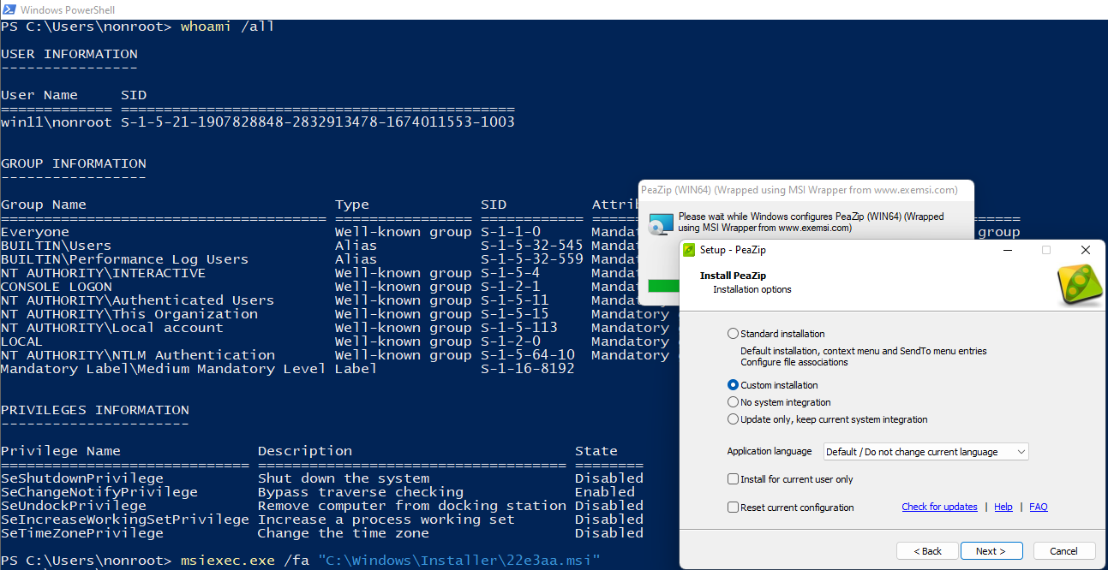The image size is (1108, 570).
Task: Open the FAQ link
Action: 1039,507
